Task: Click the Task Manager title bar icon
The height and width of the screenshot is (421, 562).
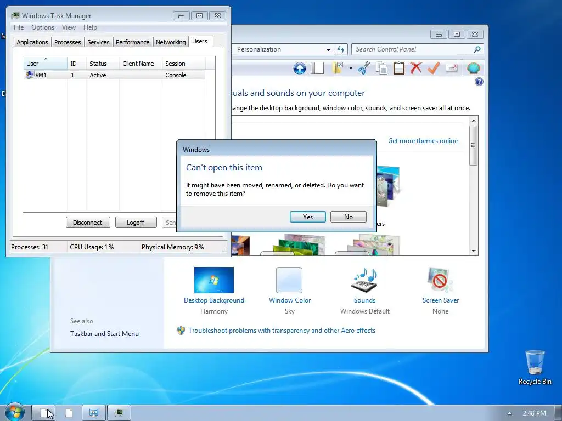Action: tap(15, 16)
